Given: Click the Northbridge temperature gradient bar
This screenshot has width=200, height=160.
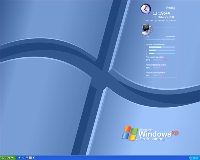Looking at the screenshot, I should click(x=159, y=67).
